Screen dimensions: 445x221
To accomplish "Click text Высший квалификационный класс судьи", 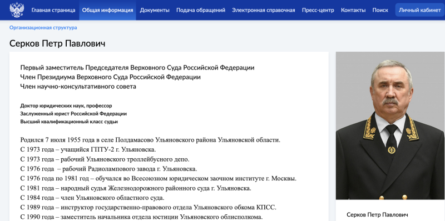I will coord(69,122).
